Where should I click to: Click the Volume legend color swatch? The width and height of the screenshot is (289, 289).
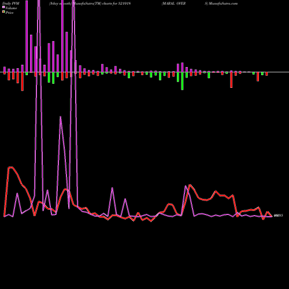[x=3, y=7]
